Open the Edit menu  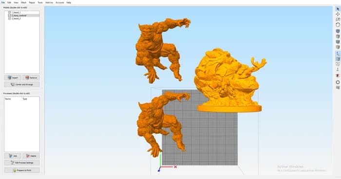9,2
